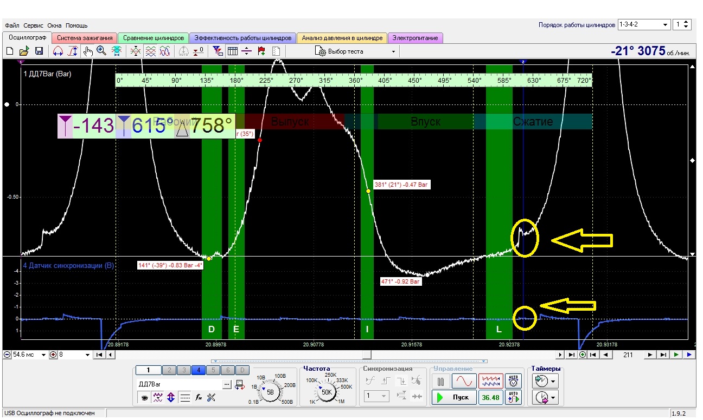
Task: Save recording with the floppy disk icon
Action: point(39,51)
